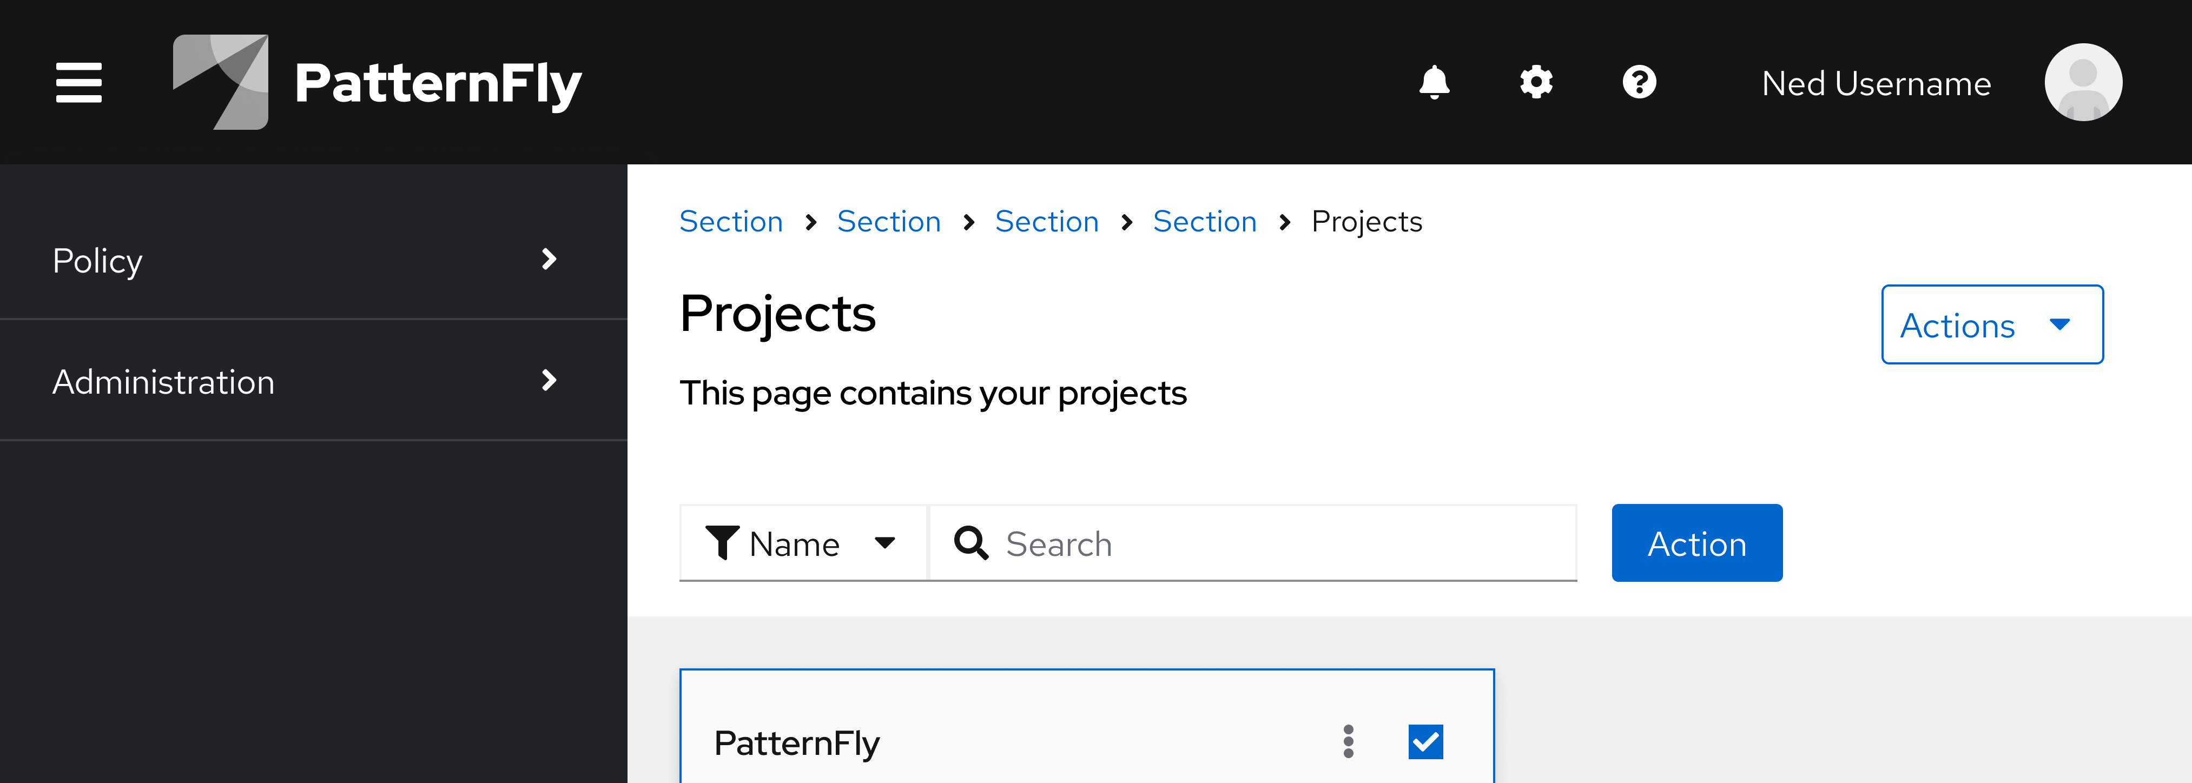Select Administration in the sidebar menu

coord(162,381)
